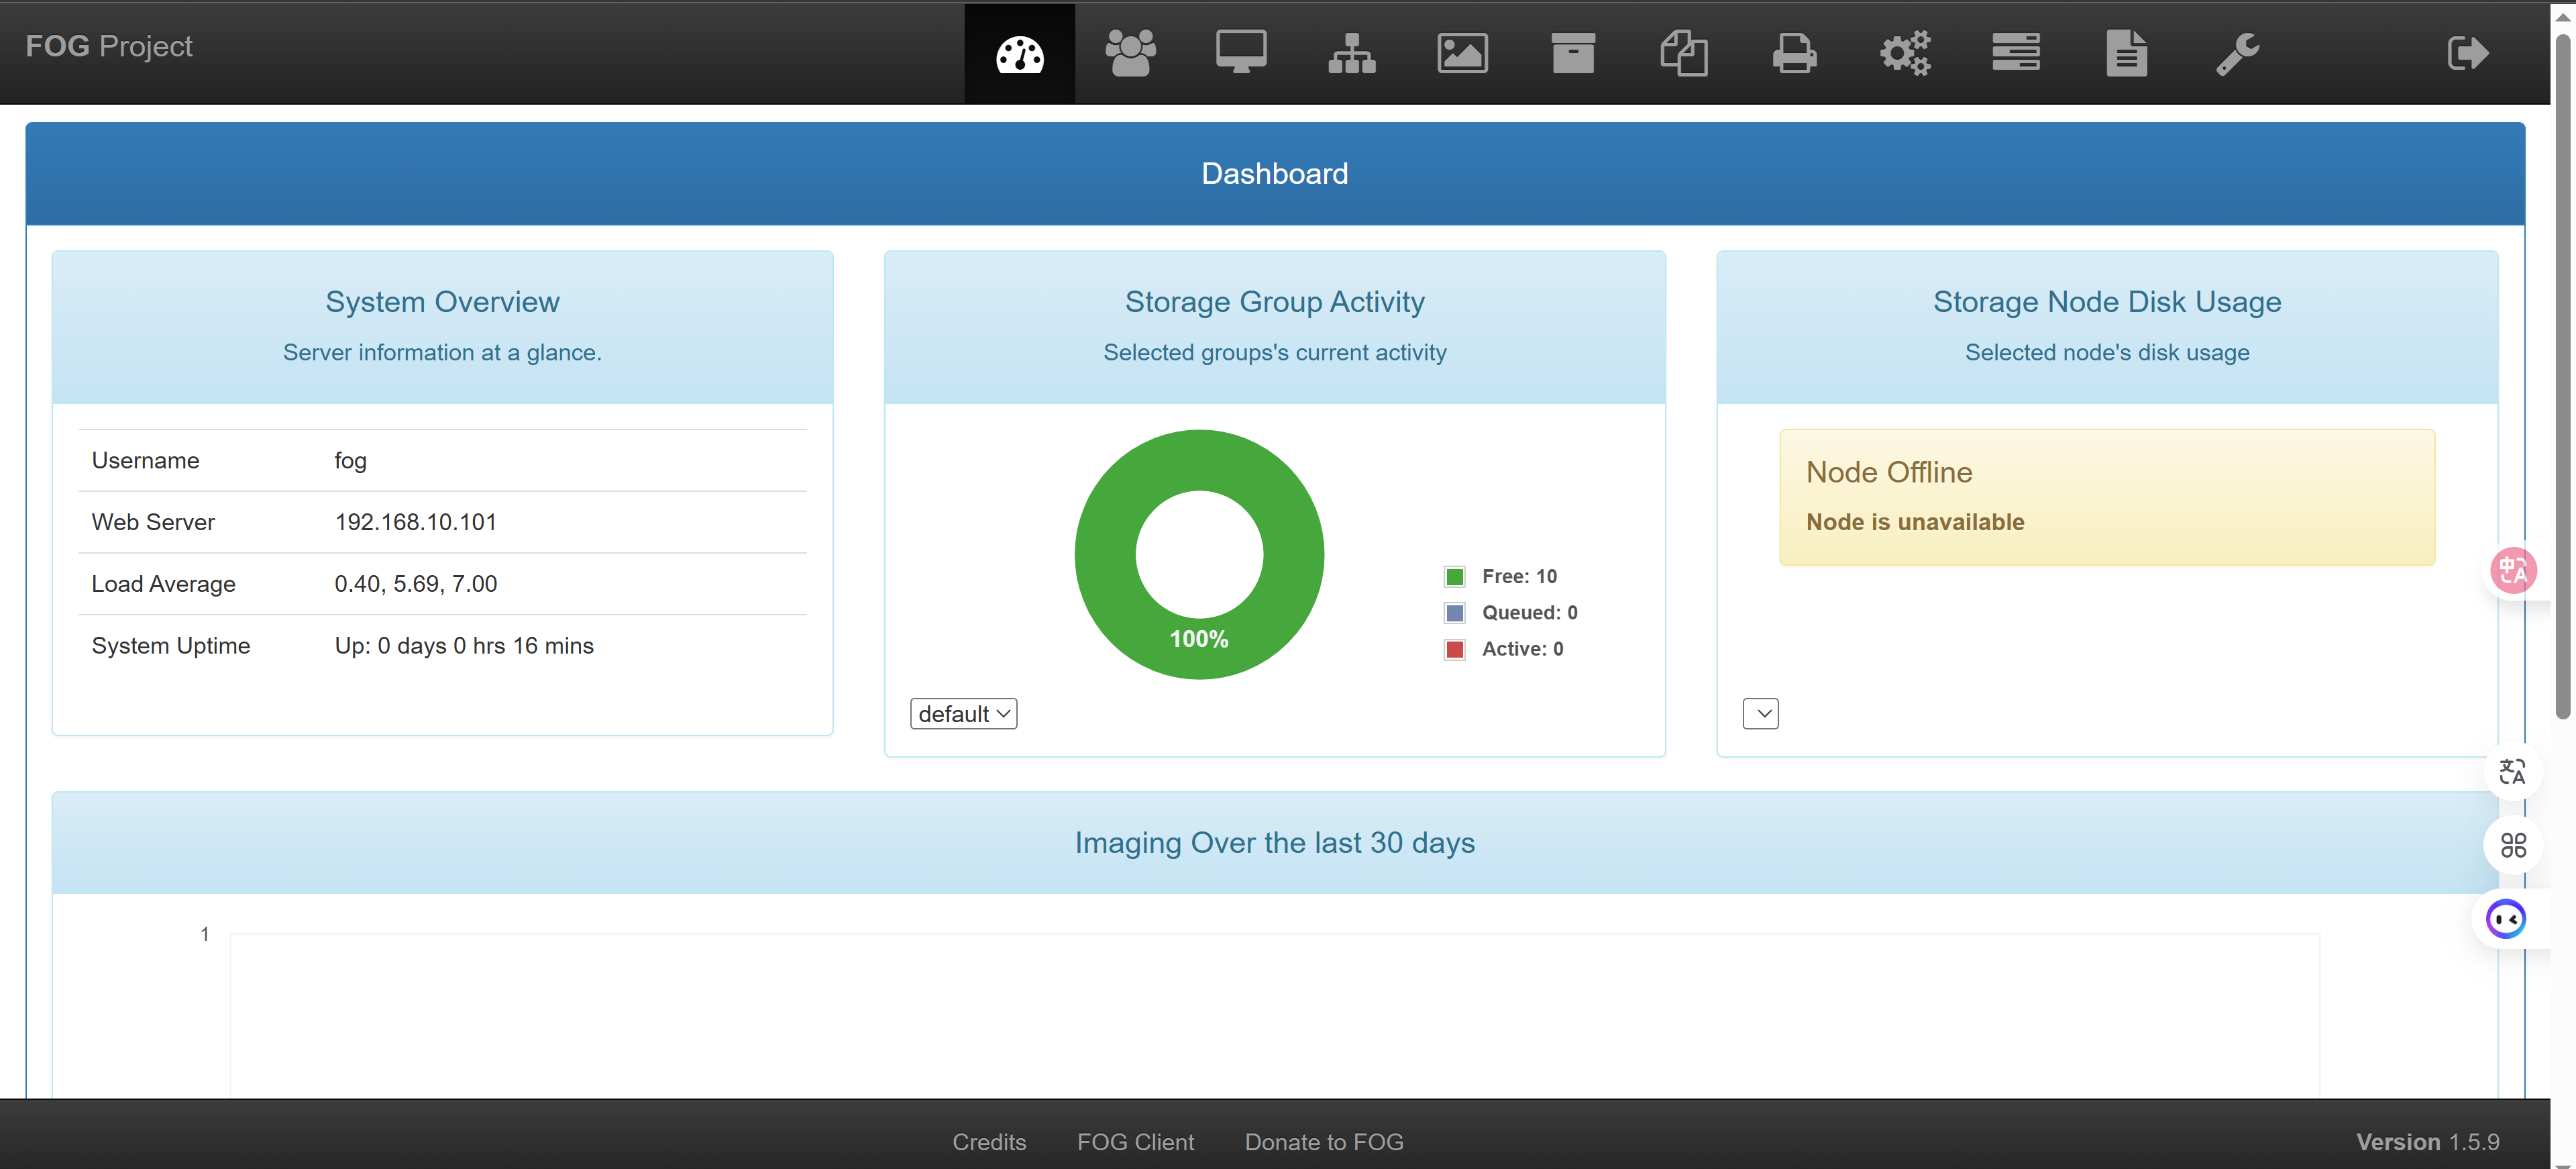Click the Logout arrow icon
2576x1169 pixels.
[2468, 53]
